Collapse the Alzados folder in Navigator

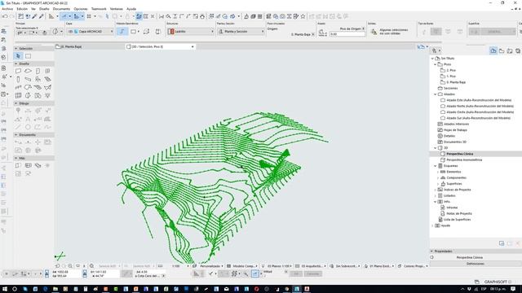(x=435, y=94)
